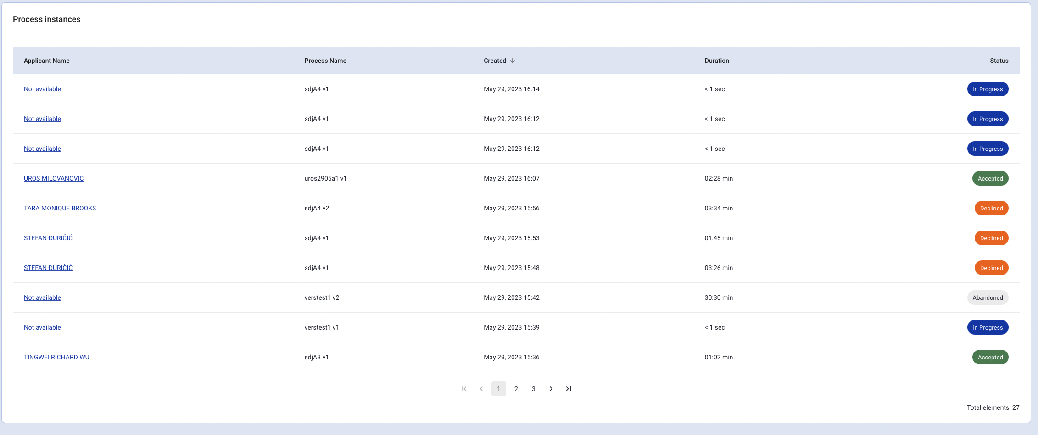Open Not available link for verstest1 v2
Viewport: 1038px width, 435px height.
(x=42, y=297)
